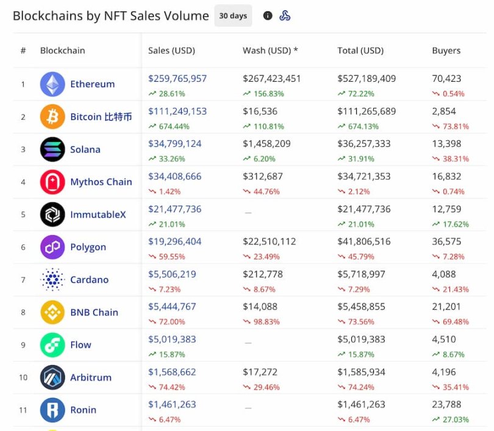Screen dimensions: 494x431
Task: Open the 30 days time period selector
Action: tap(233, 16)
